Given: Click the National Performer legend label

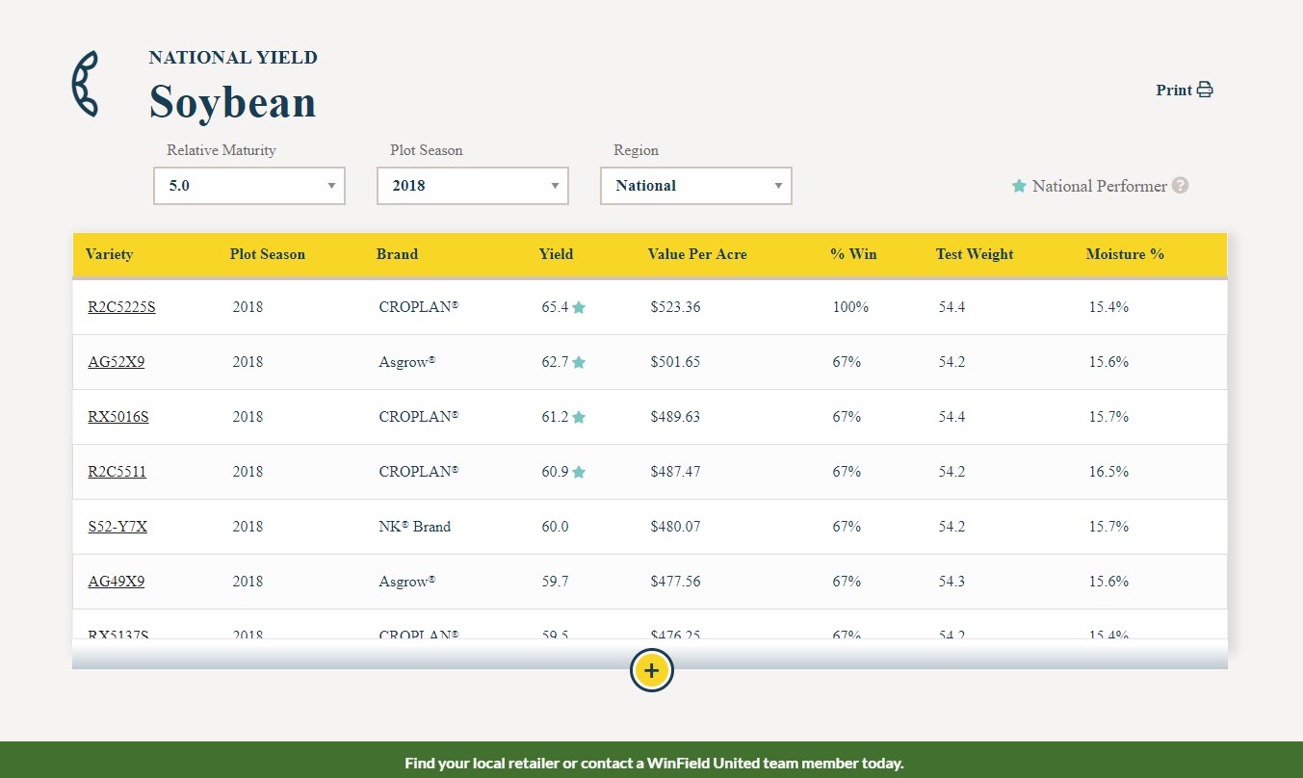Looking at the screenshot, I should [1100, 186].
